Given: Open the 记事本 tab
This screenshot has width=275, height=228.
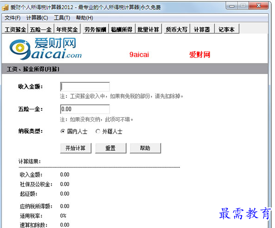Looking at the screenshot, I should (x=227, y=29).
